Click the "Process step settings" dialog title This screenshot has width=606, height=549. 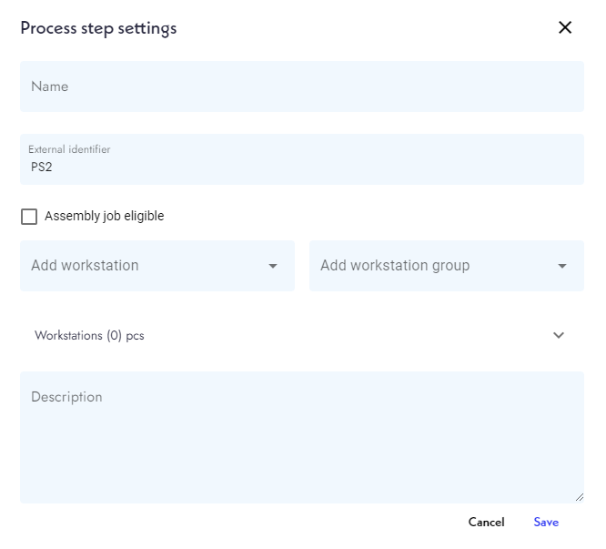tap(98, 27)
